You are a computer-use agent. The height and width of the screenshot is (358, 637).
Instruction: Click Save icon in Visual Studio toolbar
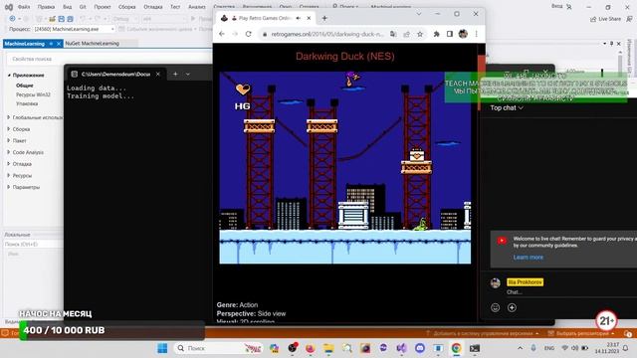pyautogui.click(x=61, y=19)
